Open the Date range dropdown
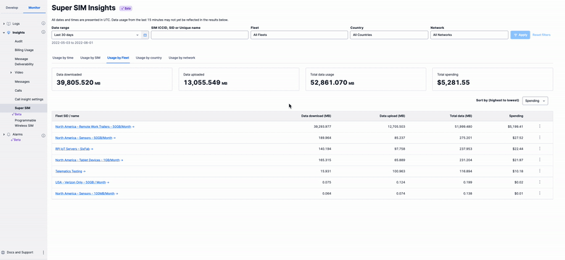 click(97, 35)
